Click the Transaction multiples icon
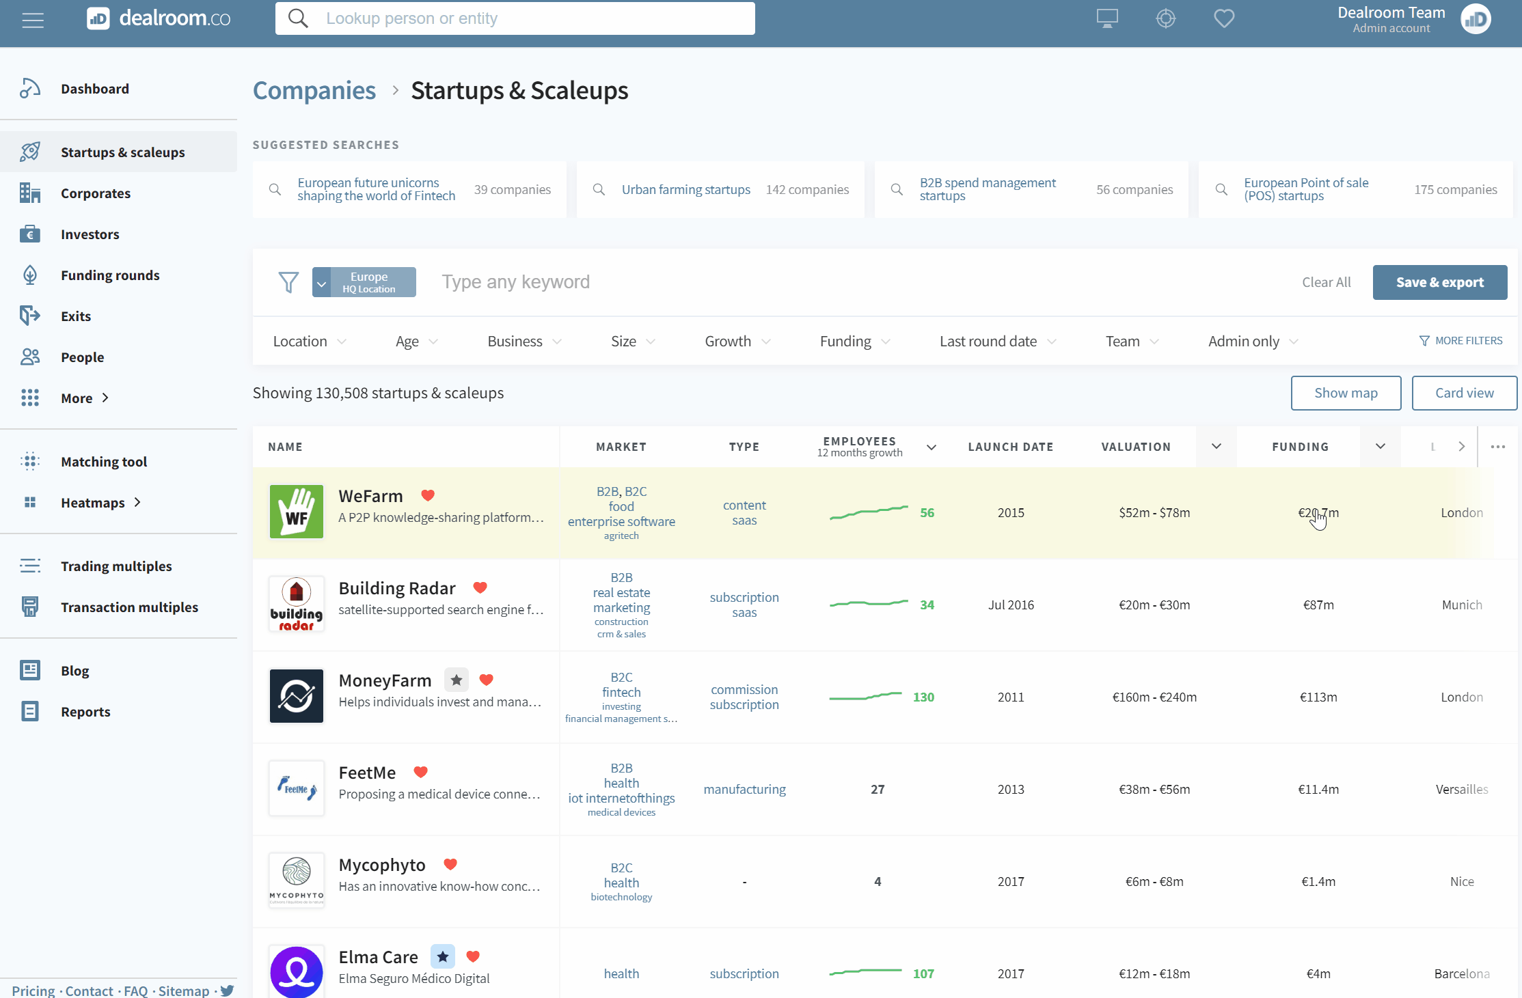The width and height of the screenshot is (1522, 998). (30, 607)
